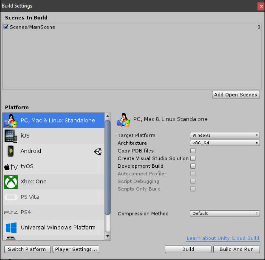Click the Development Build label
This screenshot has width=265, height=260.
point(140,166)
